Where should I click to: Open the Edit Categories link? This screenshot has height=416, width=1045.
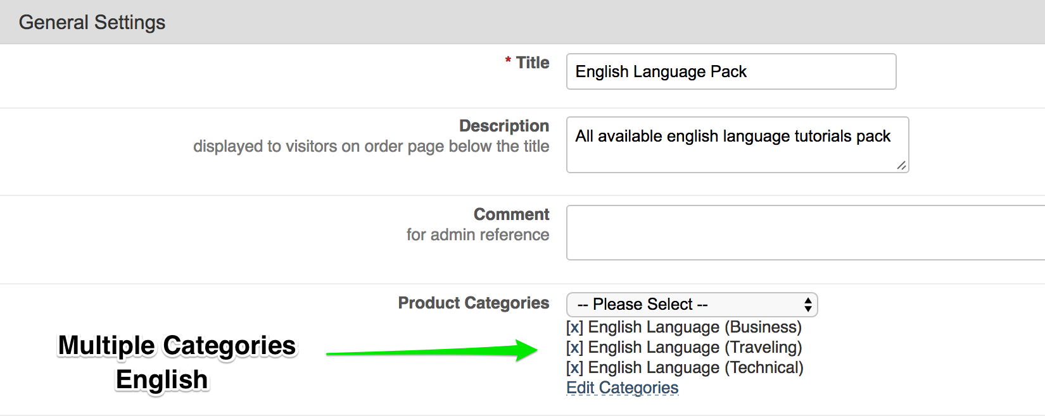(x=622, y=388)
